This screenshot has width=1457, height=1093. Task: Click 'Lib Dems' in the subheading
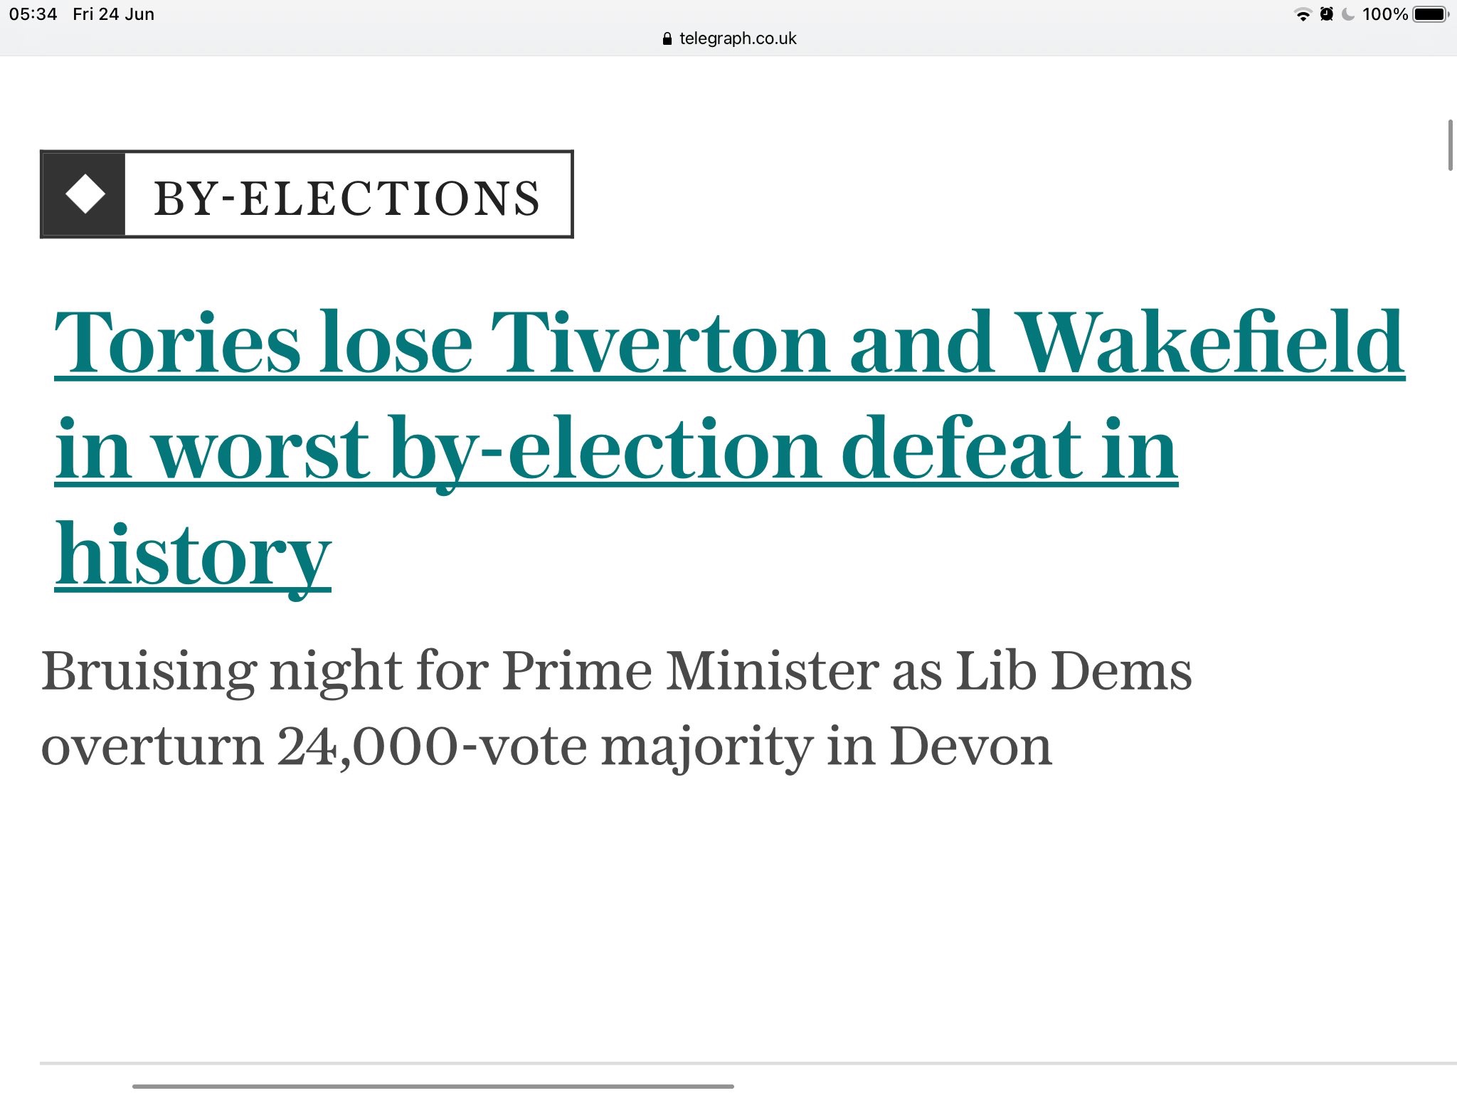point(1073,670)
